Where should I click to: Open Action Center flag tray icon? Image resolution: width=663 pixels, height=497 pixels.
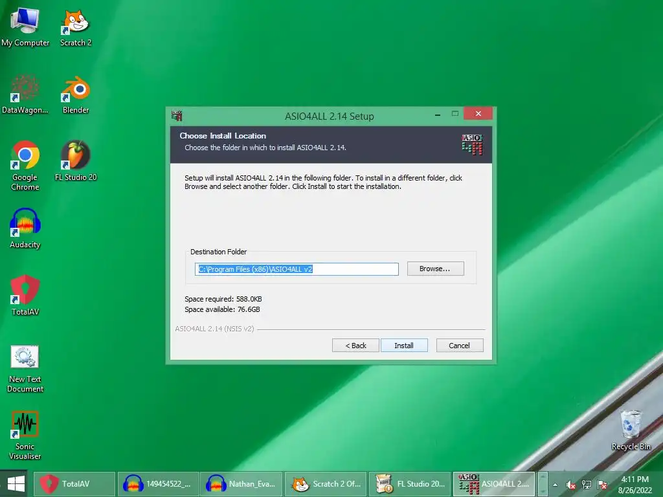(602, 485)
